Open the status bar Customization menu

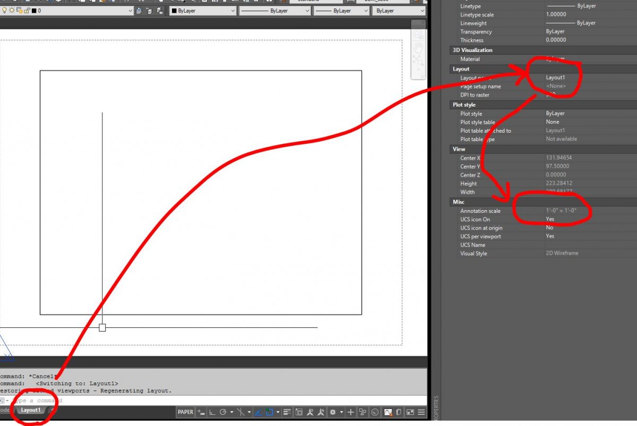pos(421,412)
